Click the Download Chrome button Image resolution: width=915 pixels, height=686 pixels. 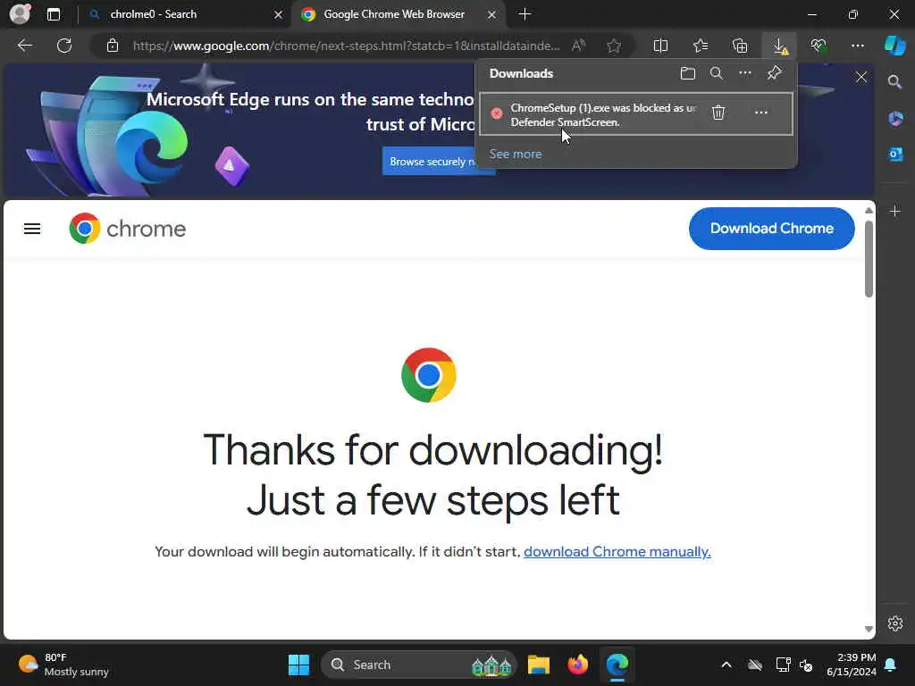click(x=771, y=229)
